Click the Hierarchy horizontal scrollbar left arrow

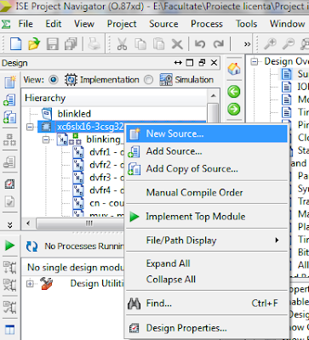point(28,224)
